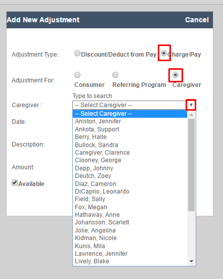
Task: Select the Caregiver radio button
Action: pos(175,75)
